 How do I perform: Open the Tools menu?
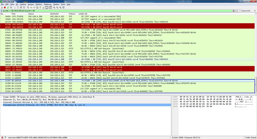point(63,4)
